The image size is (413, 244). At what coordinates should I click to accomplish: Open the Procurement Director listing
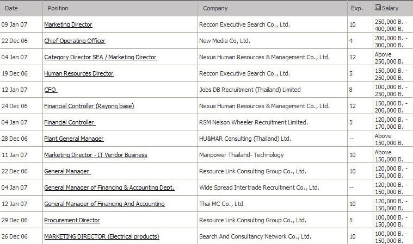tap(72, 220)
